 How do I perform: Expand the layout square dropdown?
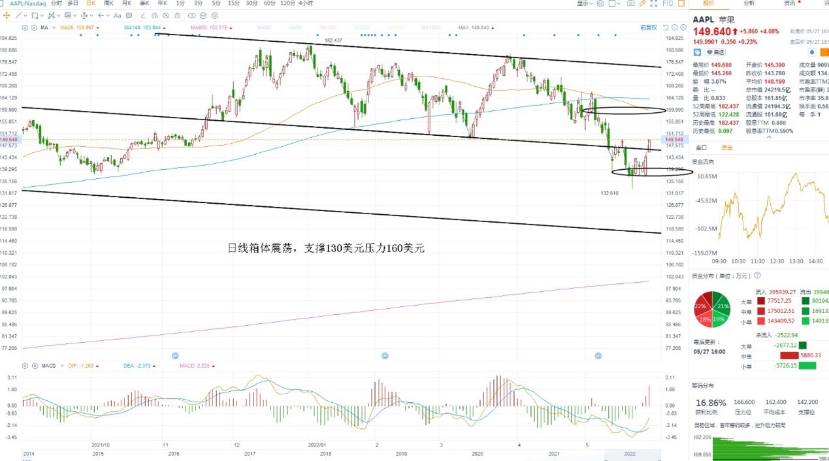(x=615, y=3)
